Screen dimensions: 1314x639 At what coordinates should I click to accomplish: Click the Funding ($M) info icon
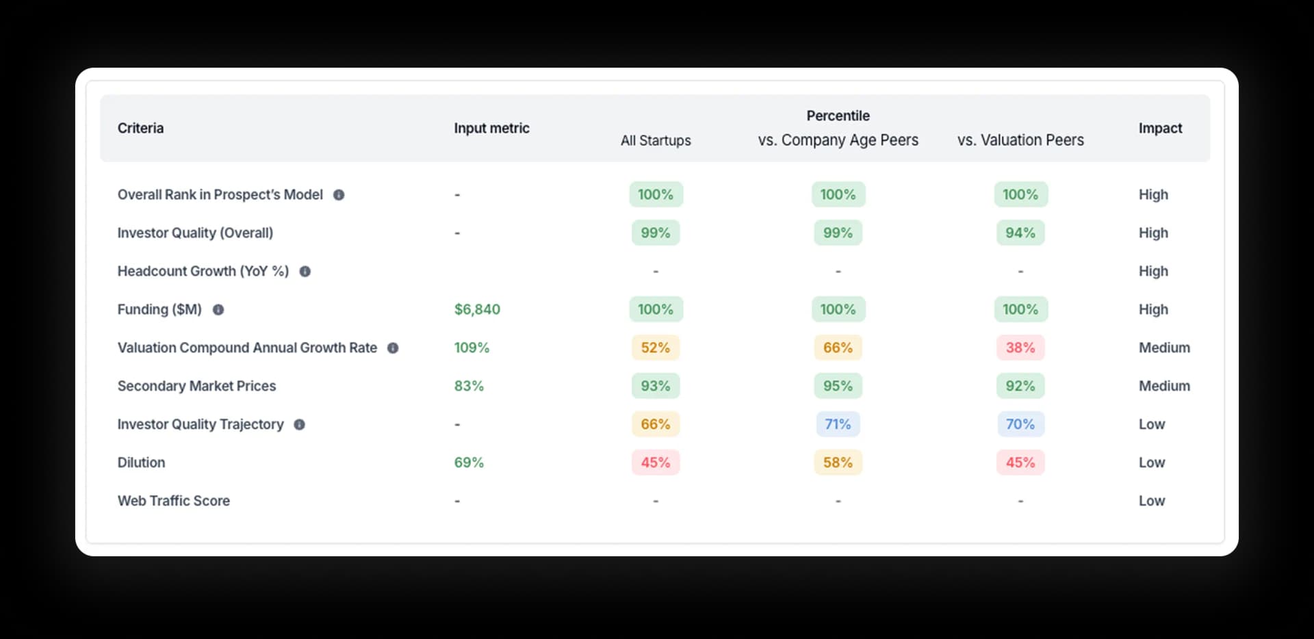click(218, 309)
